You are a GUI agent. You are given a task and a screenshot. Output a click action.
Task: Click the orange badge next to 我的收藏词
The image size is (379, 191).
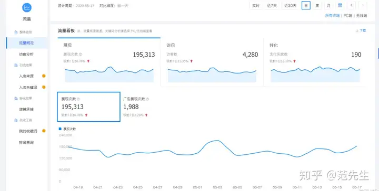[44, 131]
